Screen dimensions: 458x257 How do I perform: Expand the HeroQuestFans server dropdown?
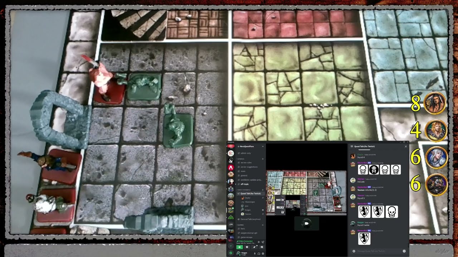263,146
